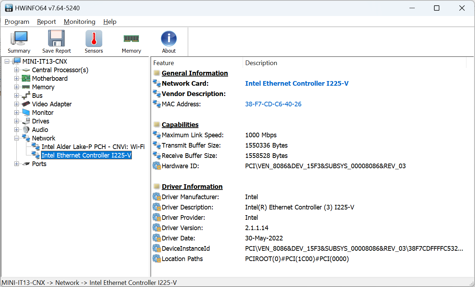
Task: Click the DeviceInstanceId label
Action: pyautogui.click(x=186, y=248)
